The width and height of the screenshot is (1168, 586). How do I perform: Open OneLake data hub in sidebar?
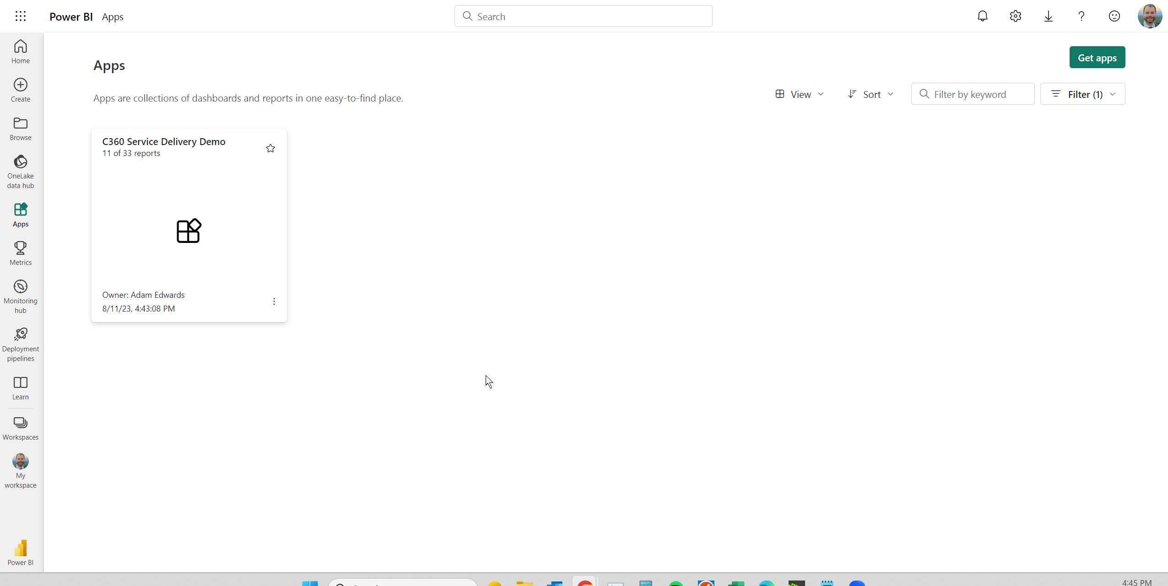(21, 172)
